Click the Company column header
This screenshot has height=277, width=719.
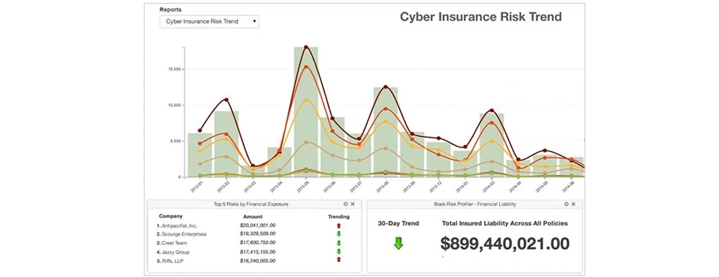(x=170, y=216)
